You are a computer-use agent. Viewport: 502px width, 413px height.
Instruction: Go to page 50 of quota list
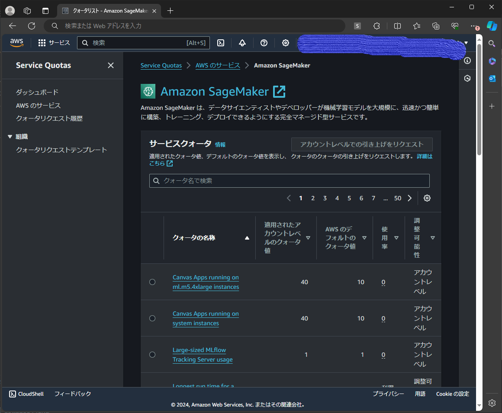(398, 198)
